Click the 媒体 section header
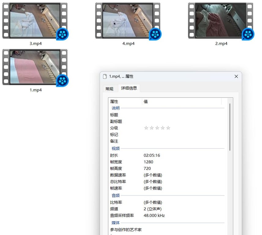 click(116, 223)
